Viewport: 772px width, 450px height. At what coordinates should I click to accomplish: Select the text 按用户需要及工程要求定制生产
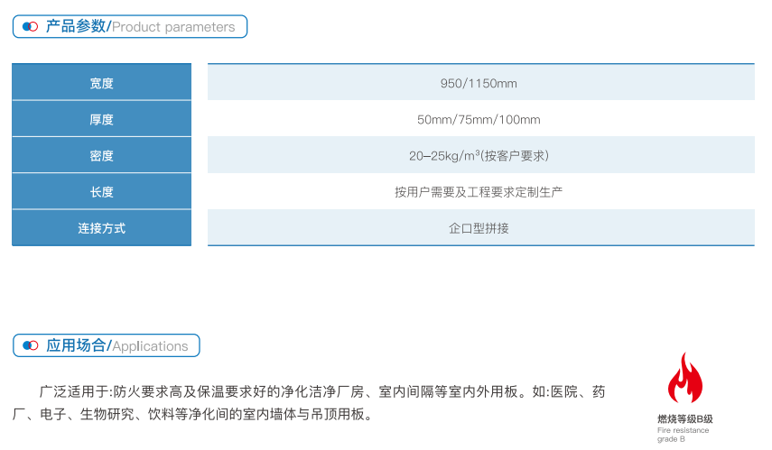pos(479,192)
